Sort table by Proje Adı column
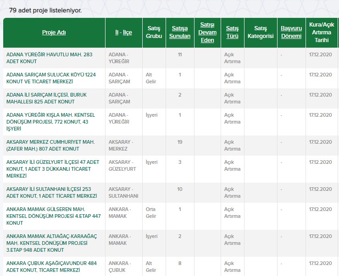This screenshot has height=276, width=339. point(54,32)
